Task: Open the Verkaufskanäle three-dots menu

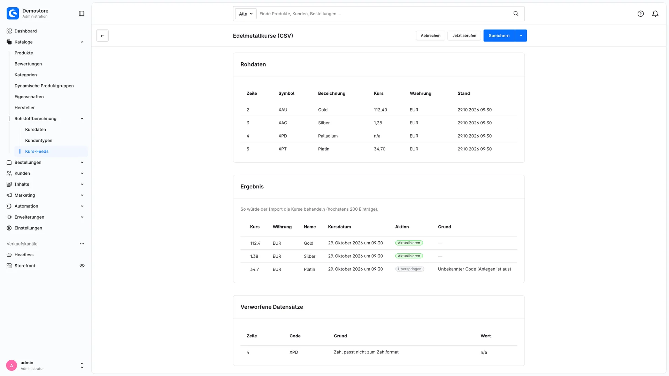Action: [x=82, y=244]
